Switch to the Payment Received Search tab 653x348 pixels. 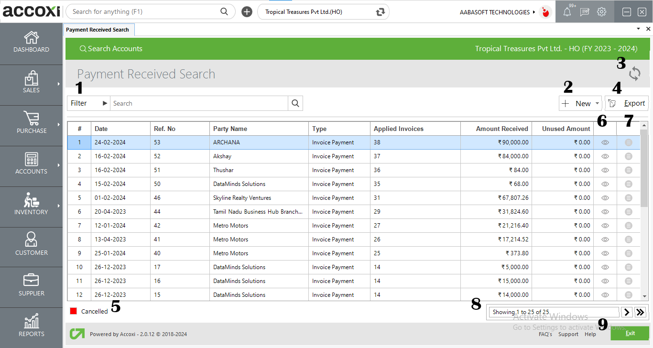click(98, 29)
